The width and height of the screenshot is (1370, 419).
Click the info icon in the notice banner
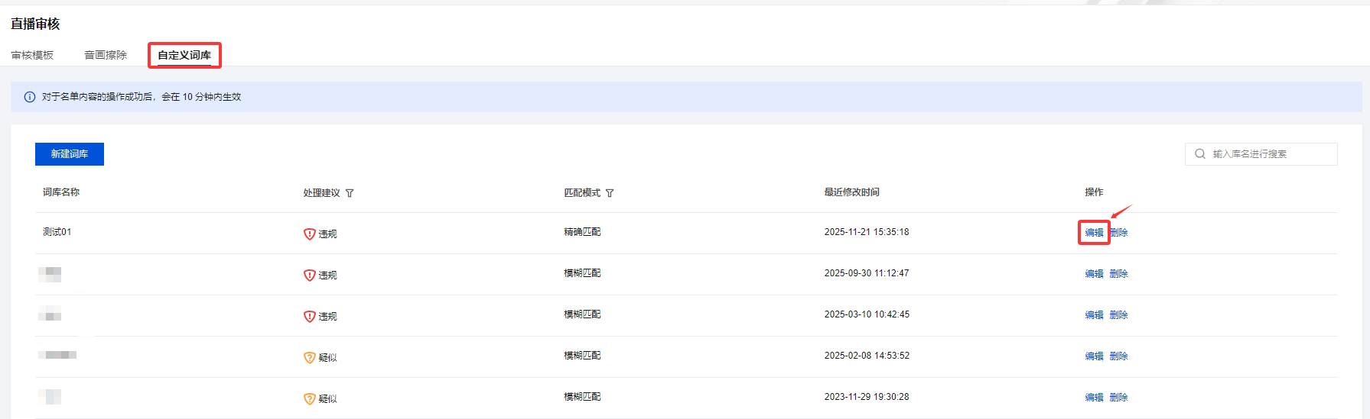[30, 97]
